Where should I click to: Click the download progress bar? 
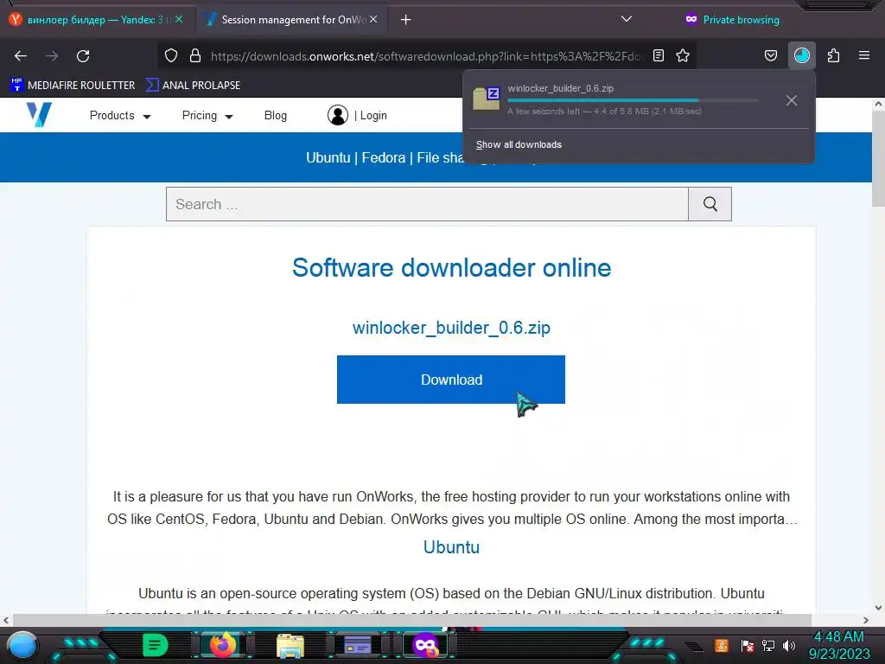[633, 100]
